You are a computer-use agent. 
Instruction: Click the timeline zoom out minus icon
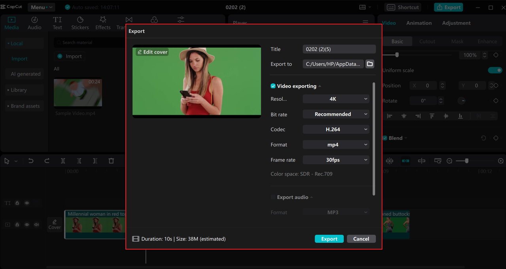click(x=449, y=161)
